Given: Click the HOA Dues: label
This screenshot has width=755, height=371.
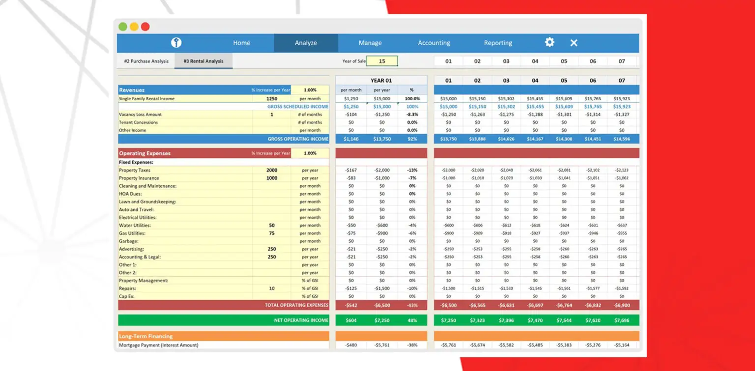Looking at the screenshot, I should (x=130, y=194).
